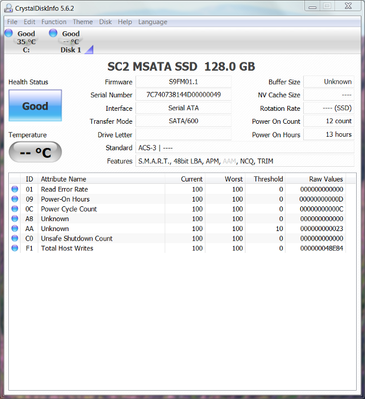Viewport: 365px width, 399px height.
Task: Click the Serial Number field
Action: (183, 95)
